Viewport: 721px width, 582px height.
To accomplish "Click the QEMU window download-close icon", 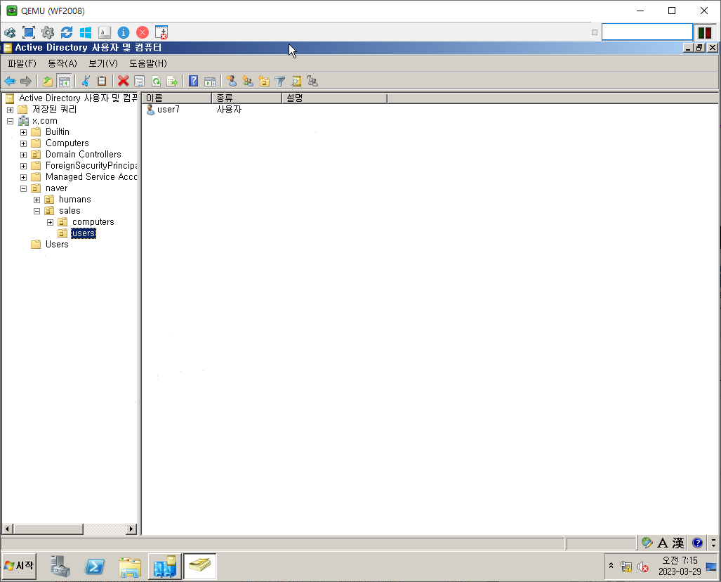I will [161, 33].
